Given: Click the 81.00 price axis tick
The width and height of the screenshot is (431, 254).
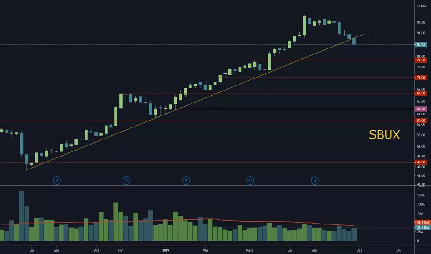Looking at the screenshot, I should pyautogui.click(x=421, y=56).
